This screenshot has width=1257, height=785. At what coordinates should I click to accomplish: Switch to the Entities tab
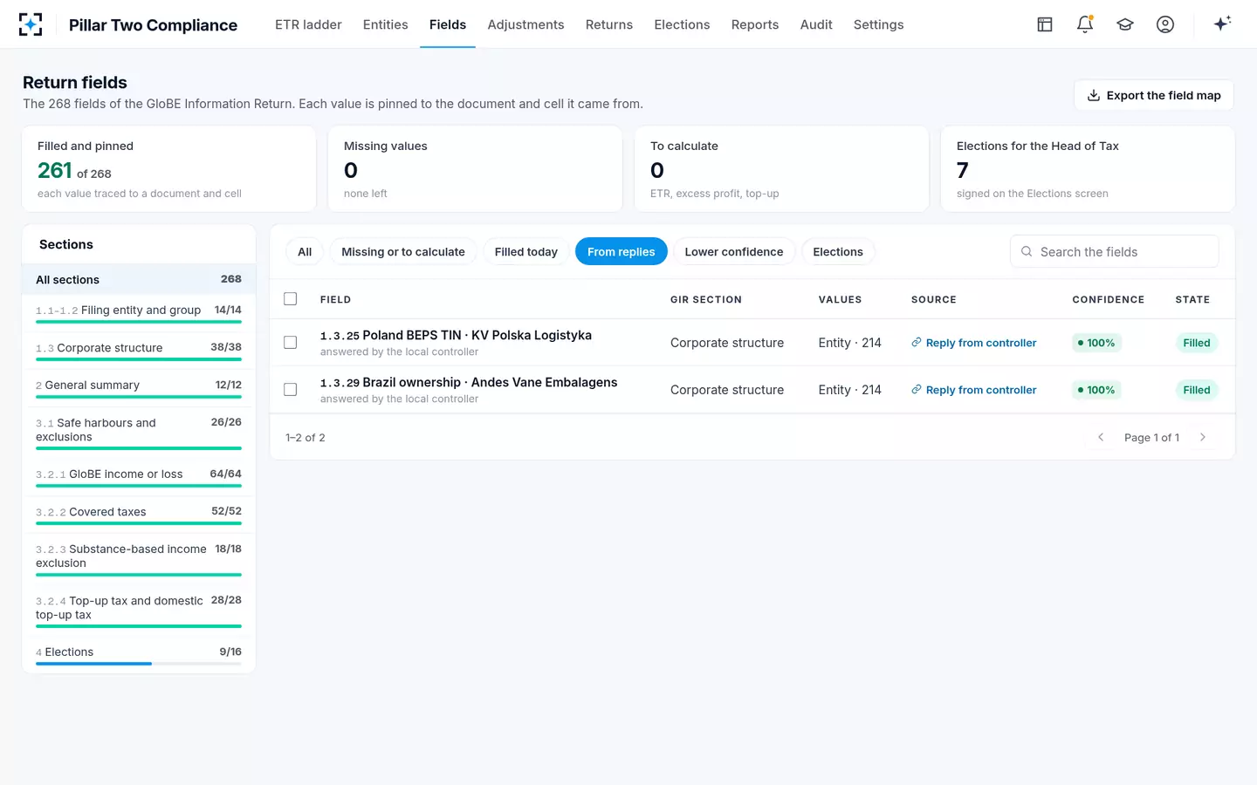(386, 24)
